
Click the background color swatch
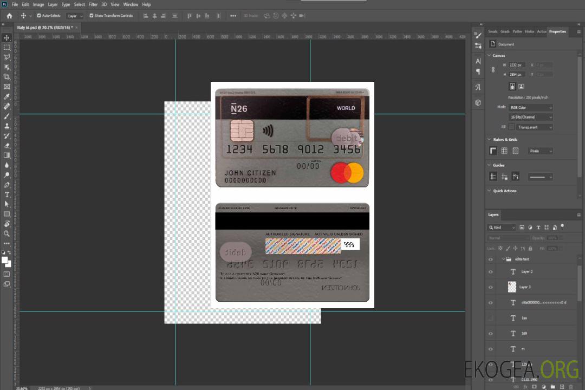[x=9, y=264]
